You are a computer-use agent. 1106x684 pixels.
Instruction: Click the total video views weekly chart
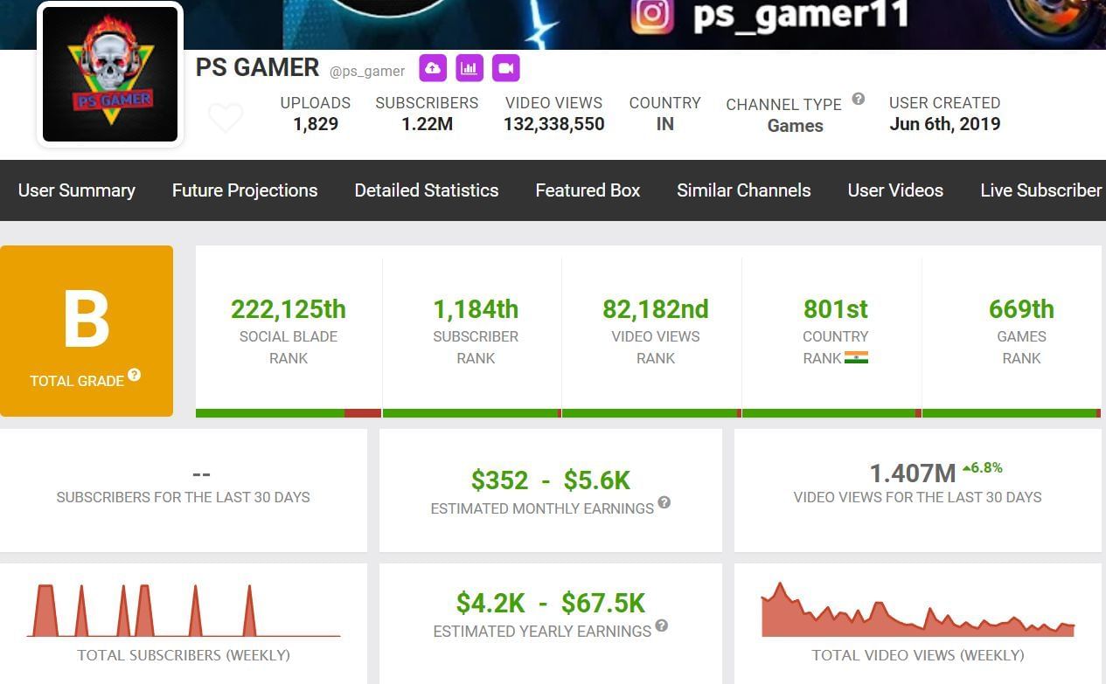(918, 611)
